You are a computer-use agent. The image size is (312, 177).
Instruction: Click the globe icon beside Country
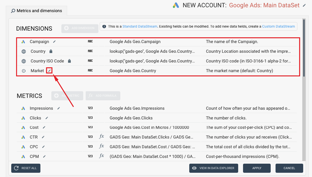click(x=24, y=52)
